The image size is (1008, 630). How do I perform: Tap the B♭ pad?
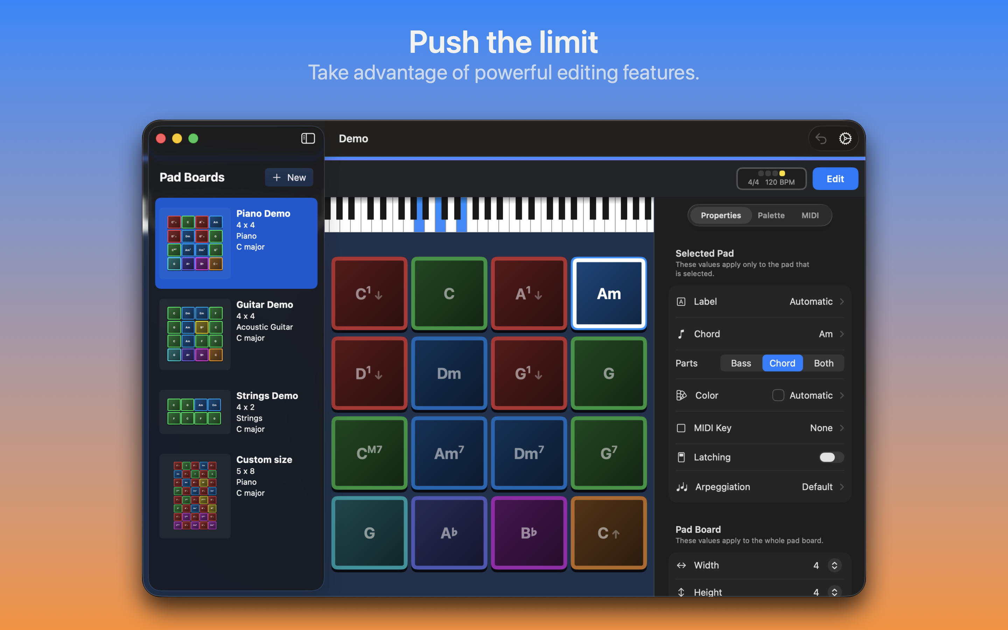point(529,533)
